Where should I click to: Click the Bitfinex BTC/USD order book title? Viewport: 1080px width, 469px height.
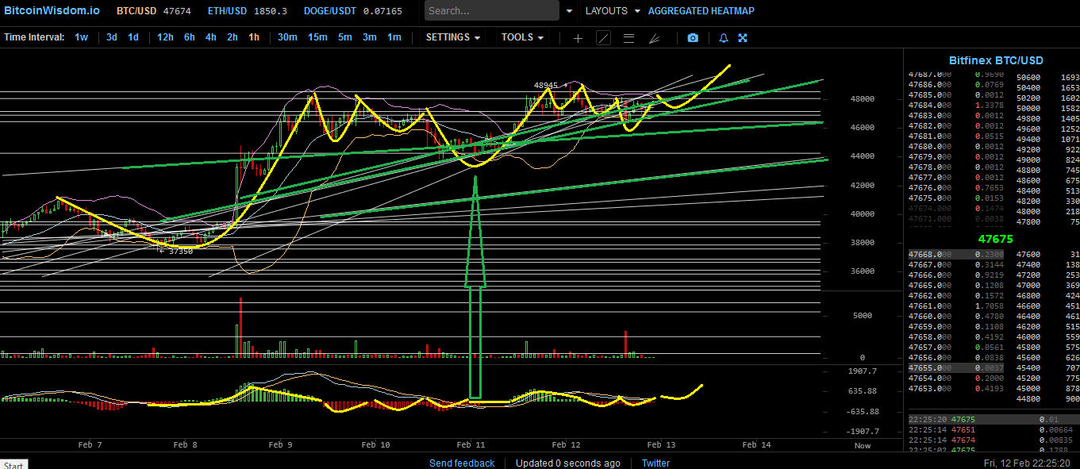(996, 60)
